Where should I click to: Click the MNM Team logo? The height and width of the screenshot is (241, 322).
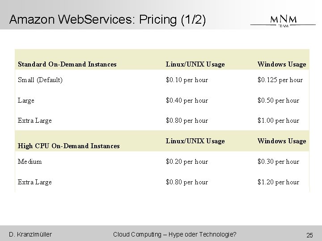click(x=283, y=21)
